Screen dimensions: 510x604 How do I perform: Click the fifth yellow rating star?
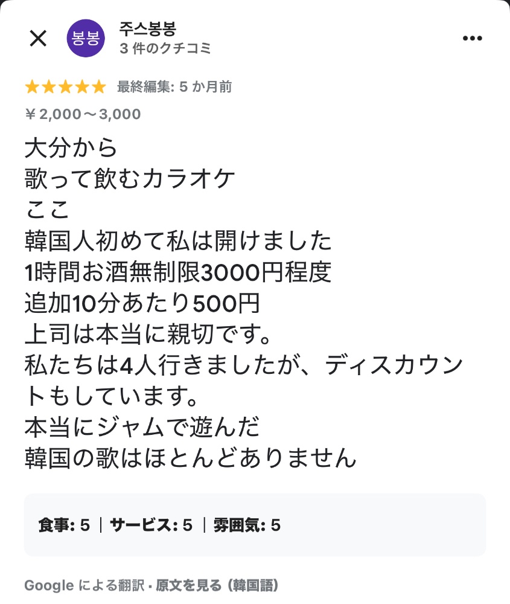pos(98,88)
